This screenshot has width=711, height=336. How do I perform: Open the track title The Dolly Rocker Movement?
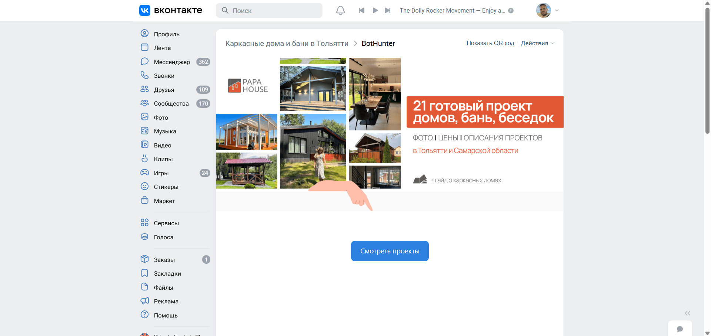coord(452,11)
